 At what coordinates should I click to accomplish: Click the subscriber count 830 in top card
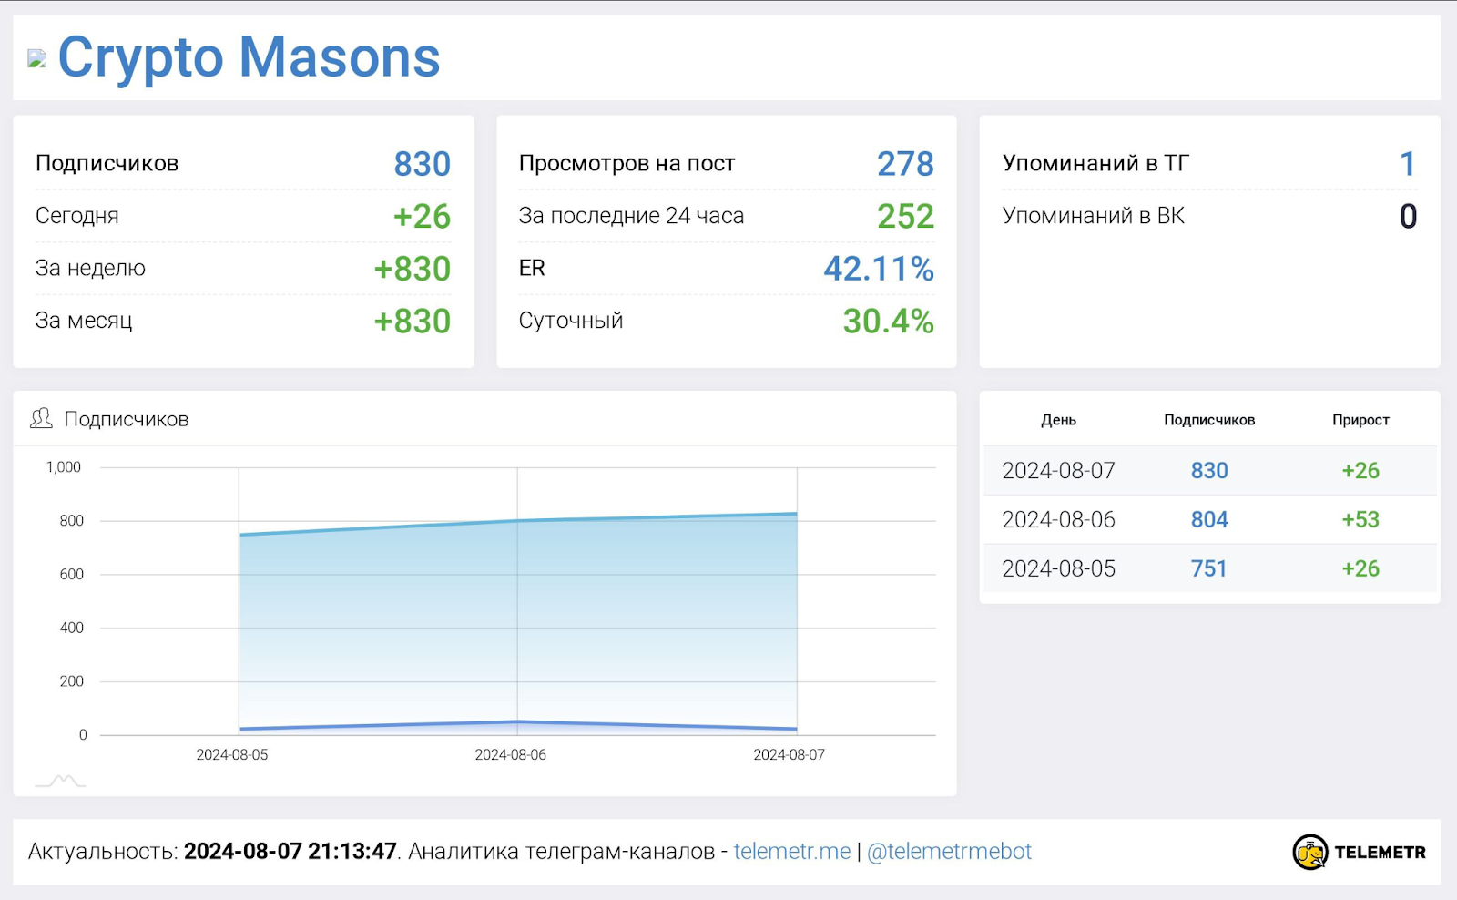click(422, 164)
